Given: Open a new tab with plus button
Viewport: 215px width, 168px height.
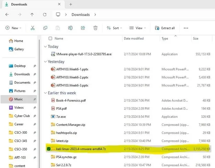Looking at the screenshot, I should coord(71,4).
